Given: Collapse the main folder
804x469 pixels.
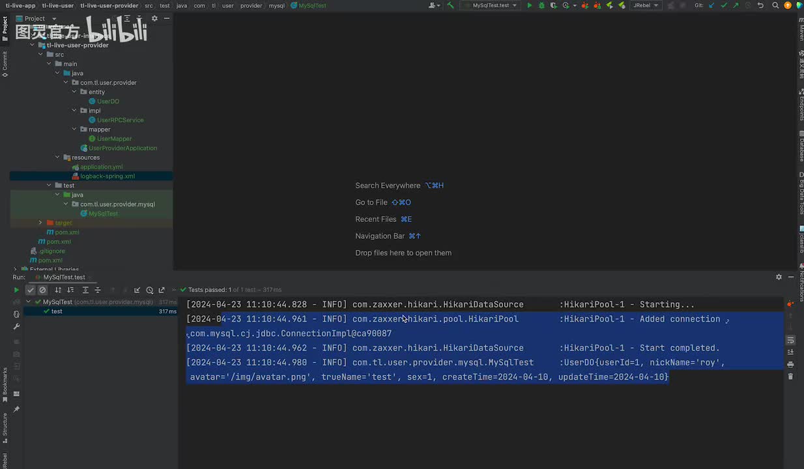Looking at the screenshot, I should pyautogui.click(x=49, y=64).
